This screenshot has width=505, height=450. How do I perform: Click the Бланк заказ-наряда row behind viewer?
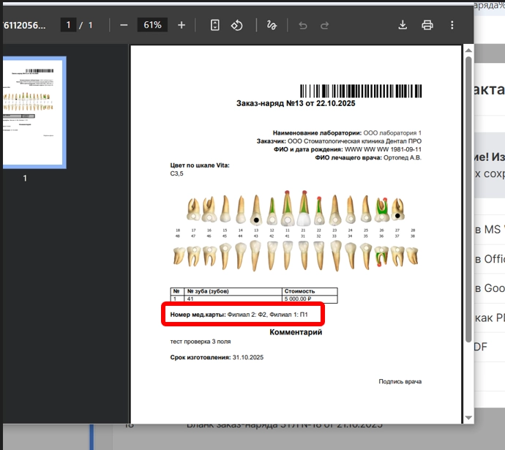tap(284, 426)
